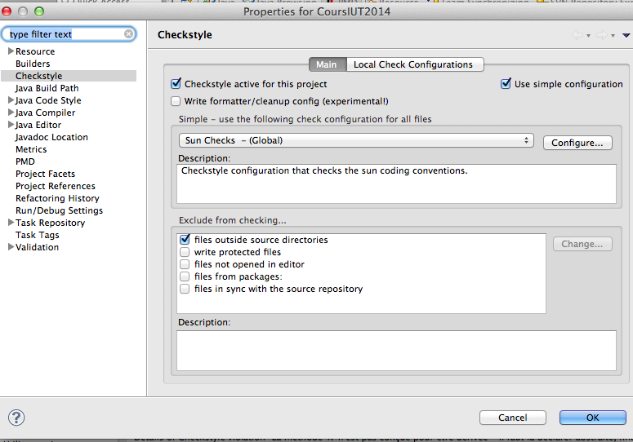633x442 pixels.
Task: Open the Sun Checks configuration dropdown
Action: [358, 140]
